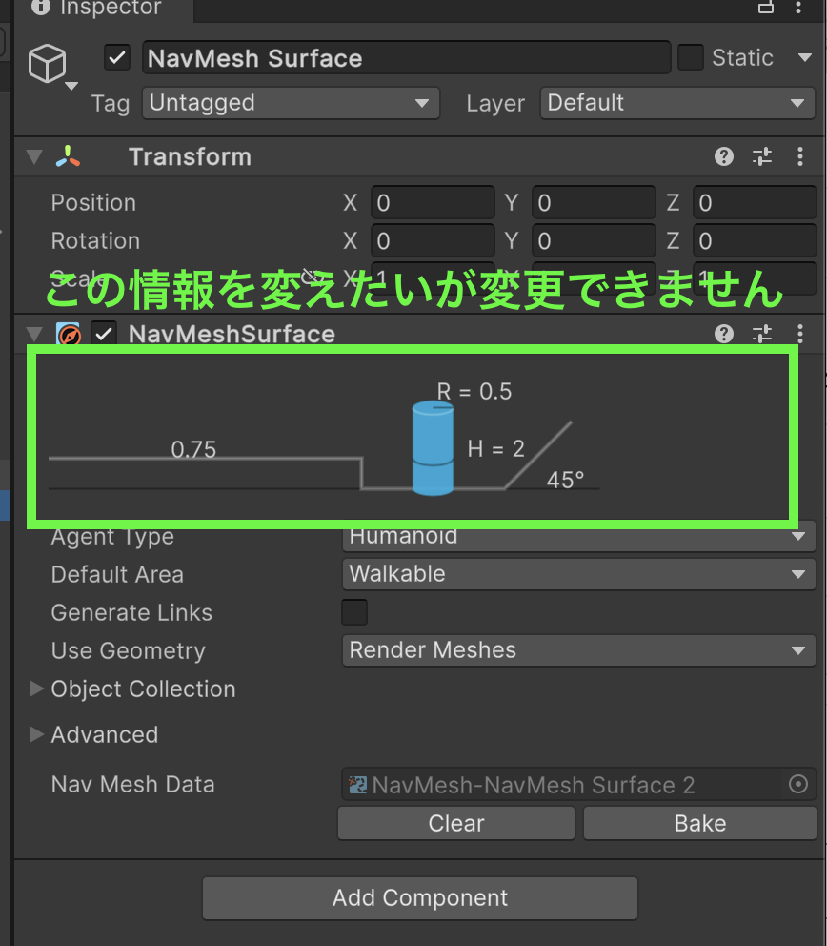This screenshot has width=827, height=946.
Task: Enable Generate Links
Action: (x=353, y=612)
